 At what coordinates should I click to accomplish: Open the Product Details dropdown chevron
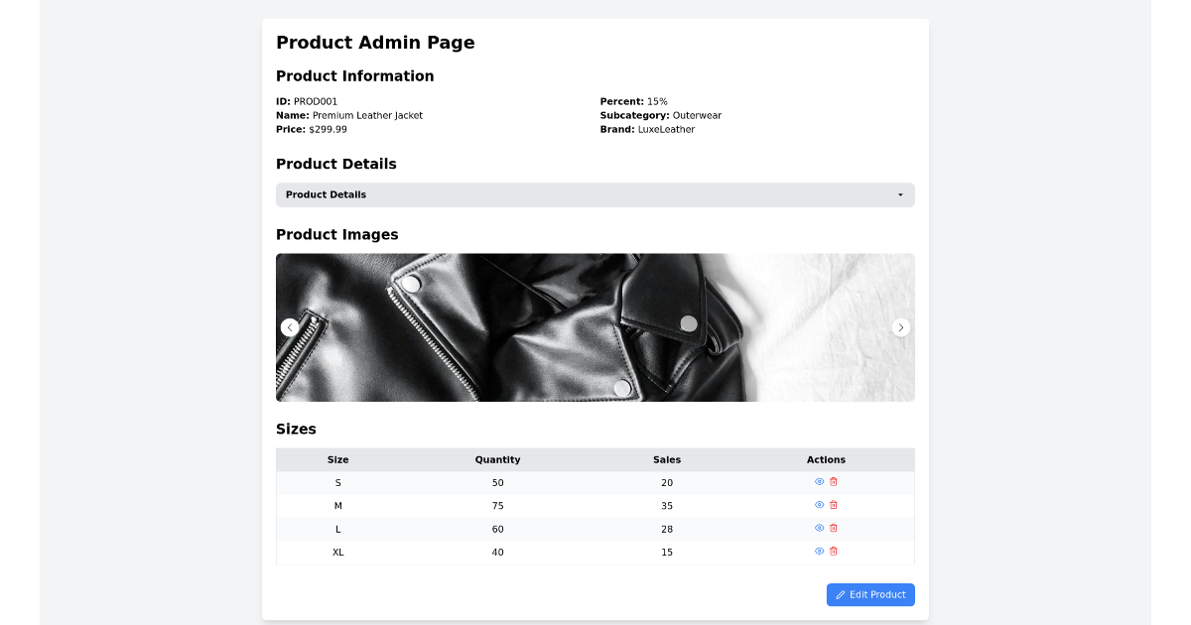[x=900, y=194]
